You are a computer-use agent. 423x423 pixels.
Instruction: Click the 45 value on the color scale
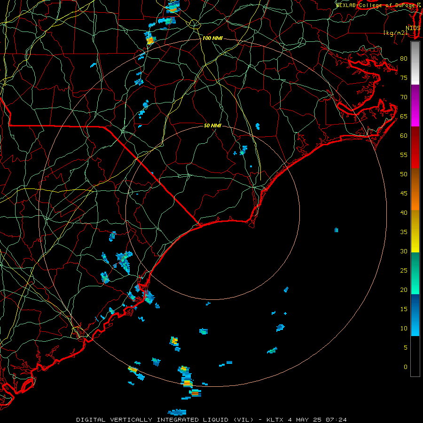404,194
